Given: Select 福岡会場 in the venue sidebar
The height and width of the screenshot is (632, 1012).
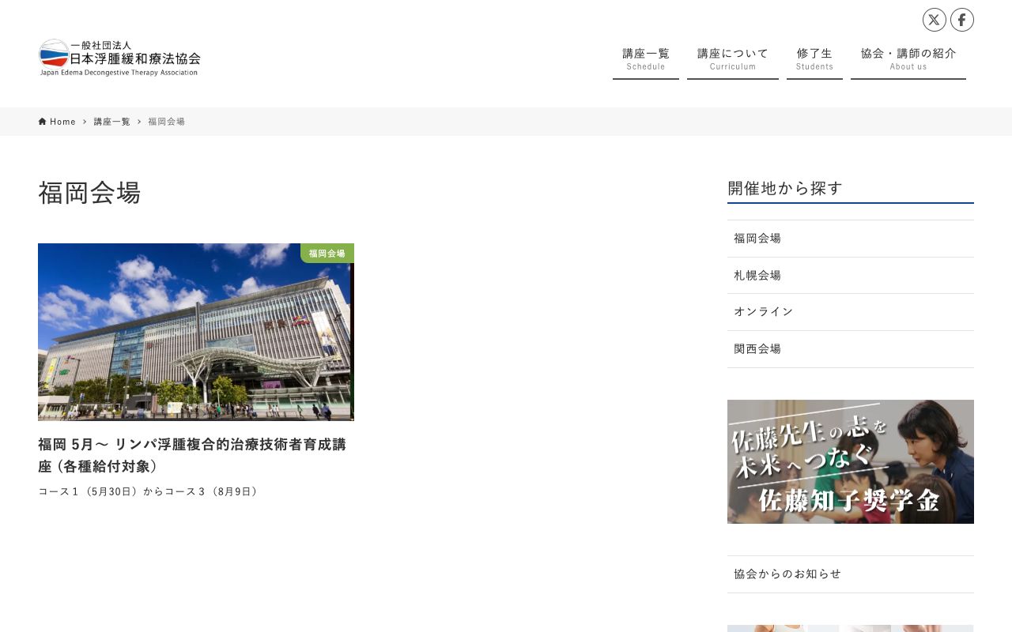Looking at the screenshot, I should point(757,238).
